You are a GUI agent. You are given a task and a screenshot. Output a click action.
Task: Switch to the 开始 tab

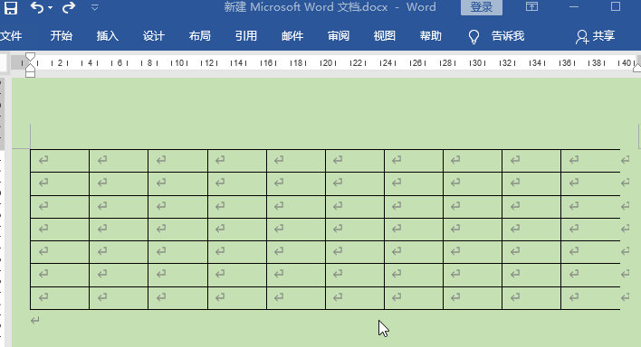(x=62, y=36)
